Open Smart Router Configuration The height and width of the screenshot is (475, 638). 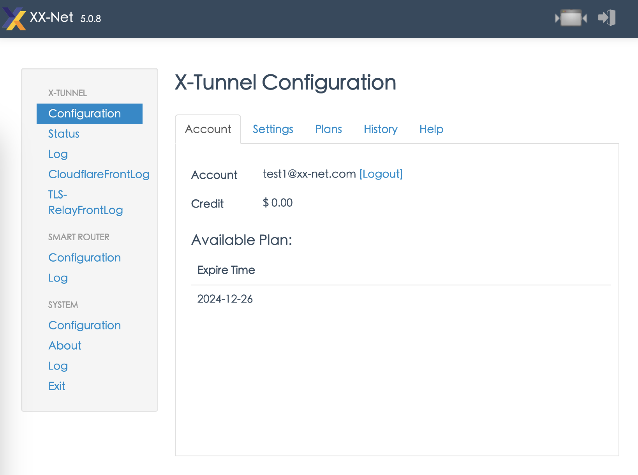tap(85, 258)
